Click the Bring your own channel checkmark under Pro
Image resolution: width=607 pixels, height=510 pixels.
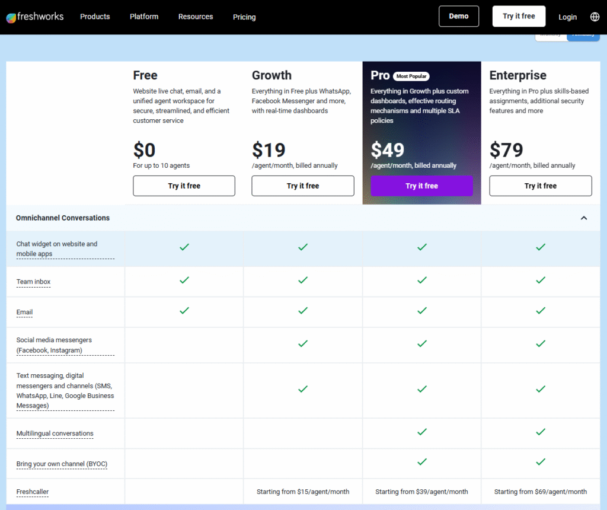pos(421,461)
